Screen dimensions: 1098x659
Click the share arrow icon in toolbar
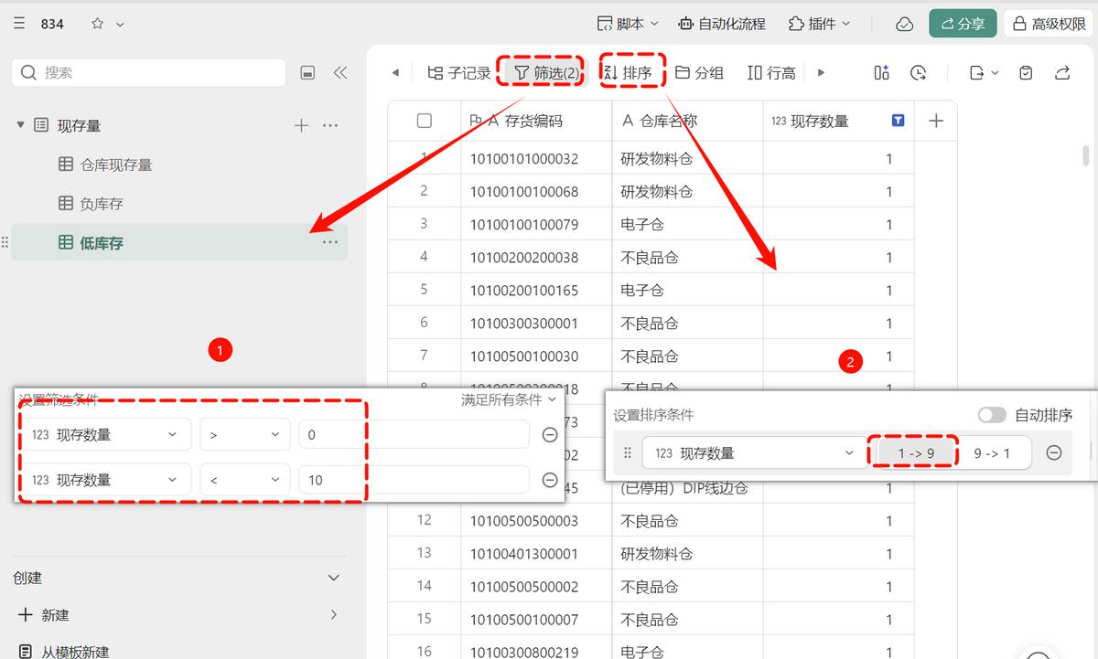(1062, 72)
